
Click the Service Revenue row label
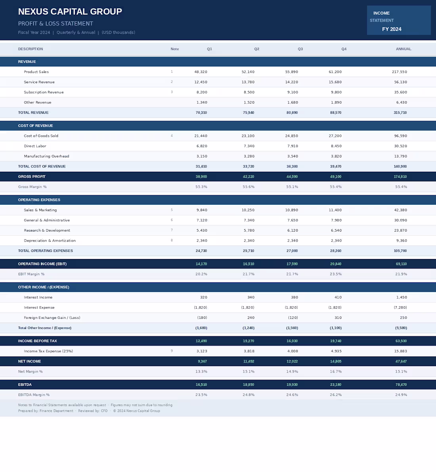39,82
